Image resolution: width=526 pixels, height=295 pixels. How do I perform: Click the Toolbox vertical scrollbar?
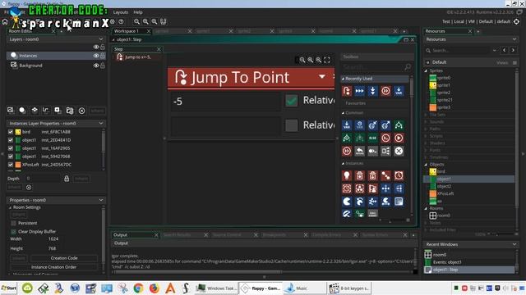coord(412,88)
